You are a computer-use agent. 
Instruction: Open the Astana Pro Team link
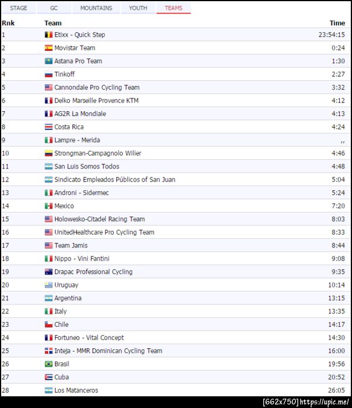[78, 61]
